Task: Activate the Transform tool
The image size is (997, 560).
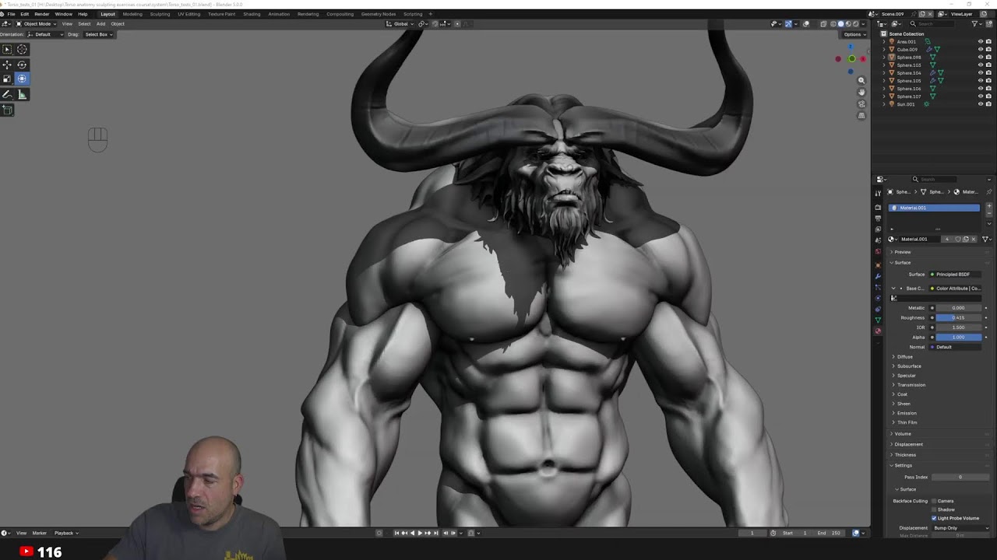Action: (22, 79)
